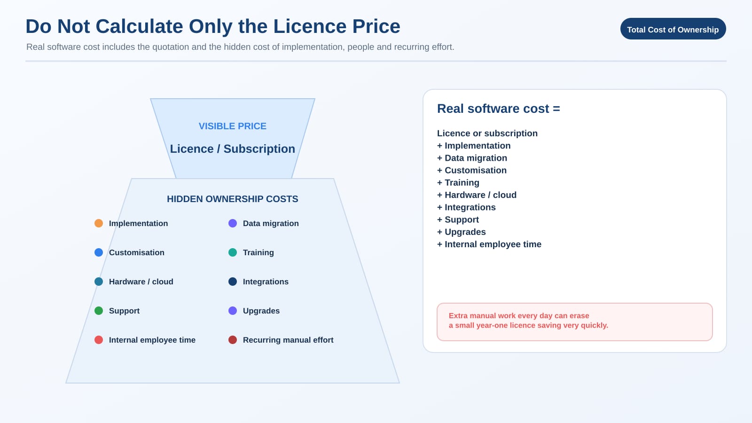Click the 'VISIBLE PRICE' heading
This screenshot has width=752, height=423.
pyautogui.click(x=233, y=126)
